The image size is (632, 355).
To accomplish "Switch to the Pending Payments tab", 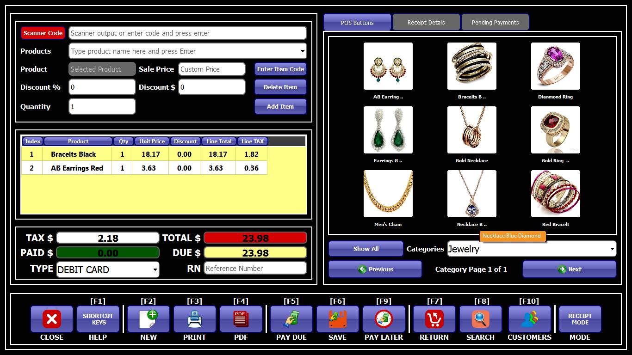I will [495, 22].
